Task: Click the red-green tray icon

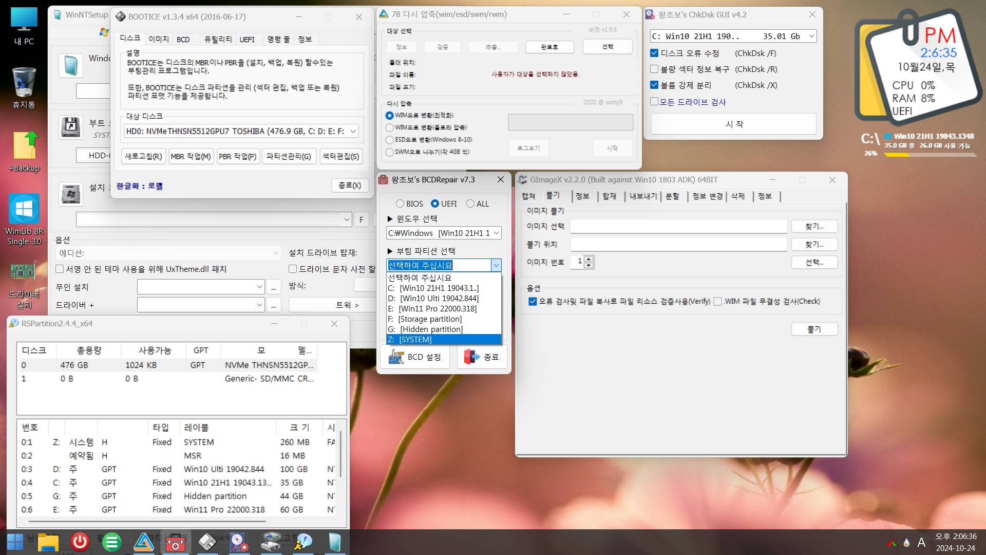Action: click(x=892, y=543)
